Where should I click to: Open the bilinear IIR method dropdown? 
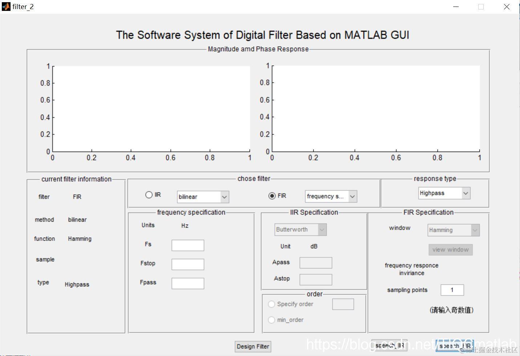coord(203,197)
